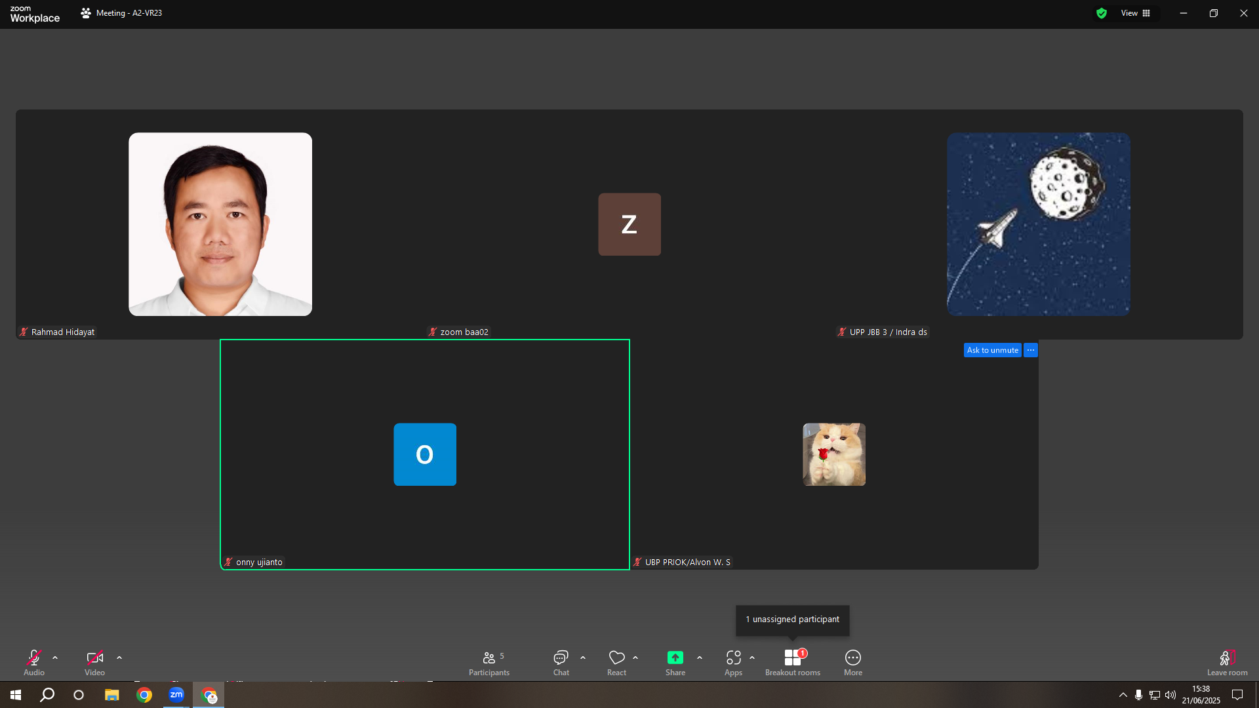Screen dimensions: 1259x708
Task: Open more options for Alvon's video tile
Action: 1031,350
